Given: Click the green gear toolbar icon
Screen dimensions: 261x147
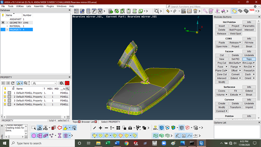Looking at the screenshot, I should point(117,11).
